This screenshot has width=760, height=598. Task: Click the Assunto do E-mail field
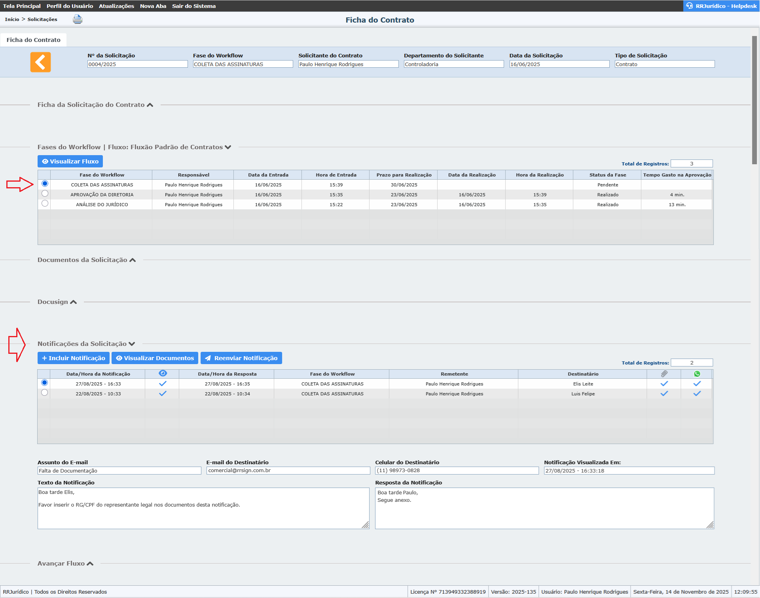(x=119, y=471)
